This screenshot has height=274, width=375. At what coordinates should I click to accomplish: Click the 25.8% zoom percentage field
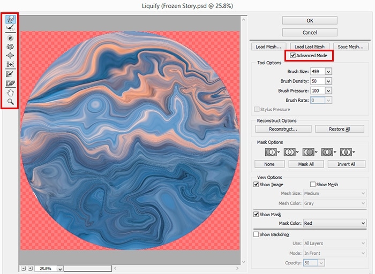pyautogui.click(x=46, y=269)
